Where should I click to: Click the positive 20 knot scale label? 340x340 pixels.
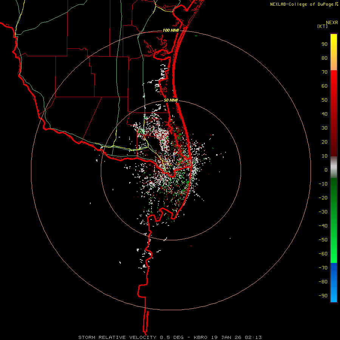[325, 142]
